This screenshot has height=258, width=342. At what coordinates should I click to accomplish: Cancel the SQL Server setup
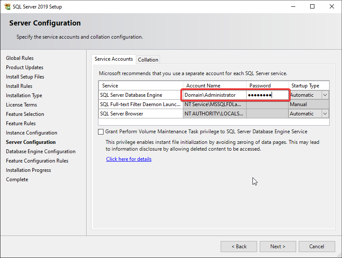tap(317, 247)
